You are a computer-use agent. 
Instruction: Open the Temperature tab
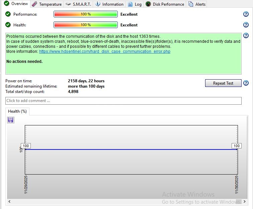point(47,4)
